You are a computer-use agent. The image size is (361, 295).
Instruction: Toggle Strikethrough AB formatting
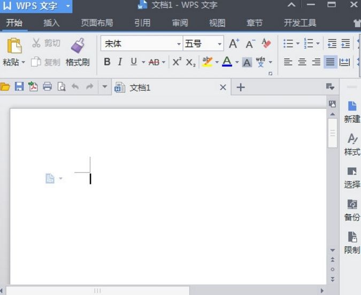[x=154, y=62]
